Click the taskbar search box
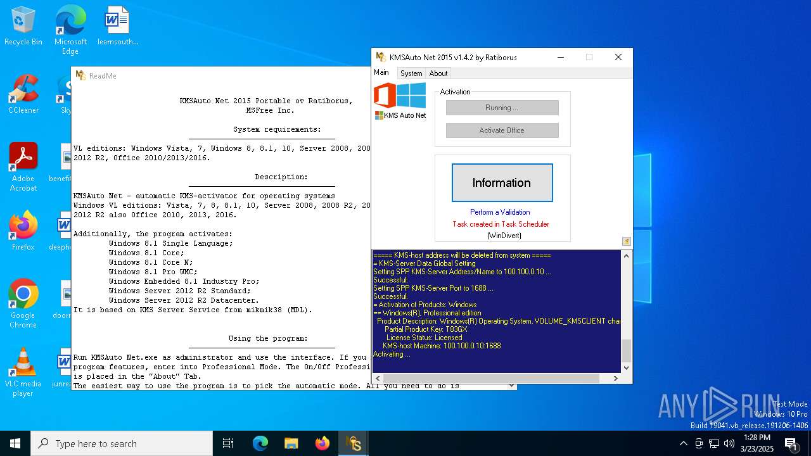 pyautogui.click(x=122, y=443)
